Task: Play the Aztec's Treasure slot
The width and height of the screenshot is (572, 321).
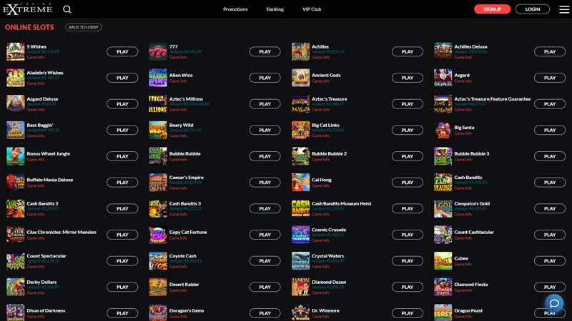Action: (x=408, y=104)
